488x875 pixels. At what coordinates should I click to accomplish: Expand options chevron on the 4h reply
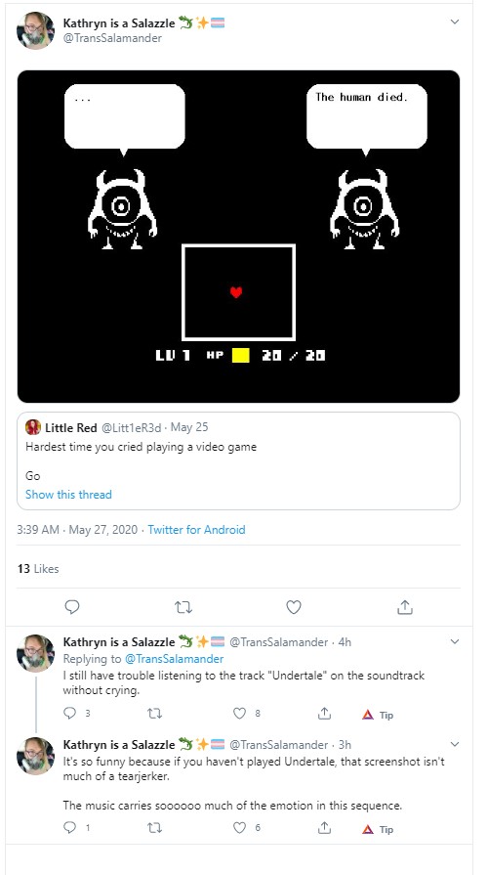coord(455,641)
